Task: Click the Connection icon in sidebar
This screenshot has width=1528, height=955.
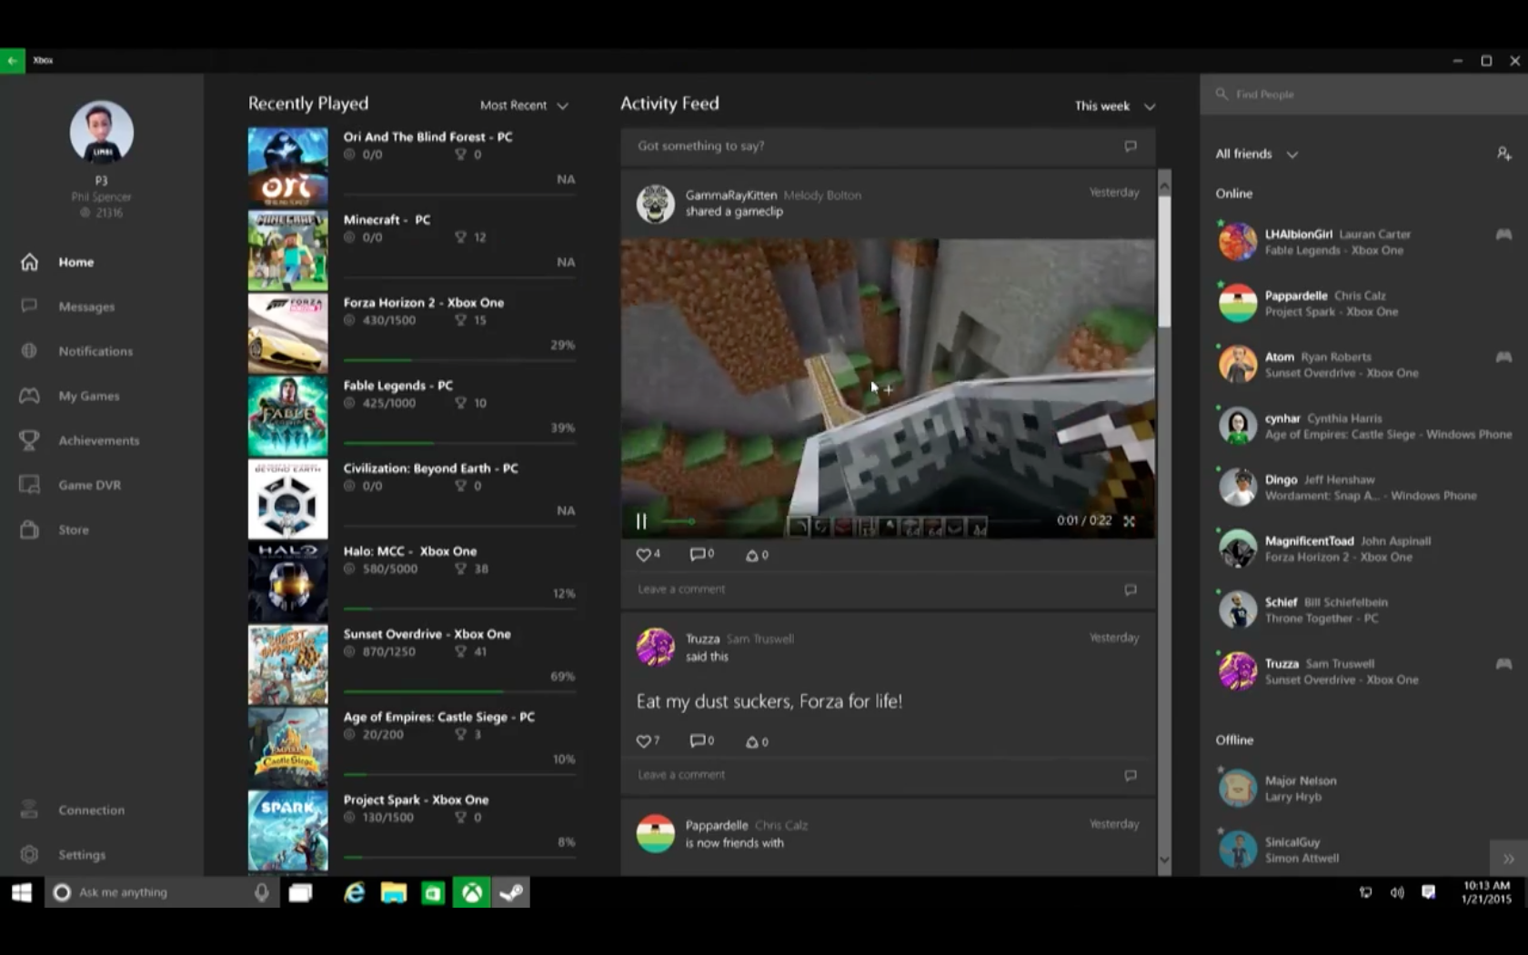Action: click(x=29, y=809)
